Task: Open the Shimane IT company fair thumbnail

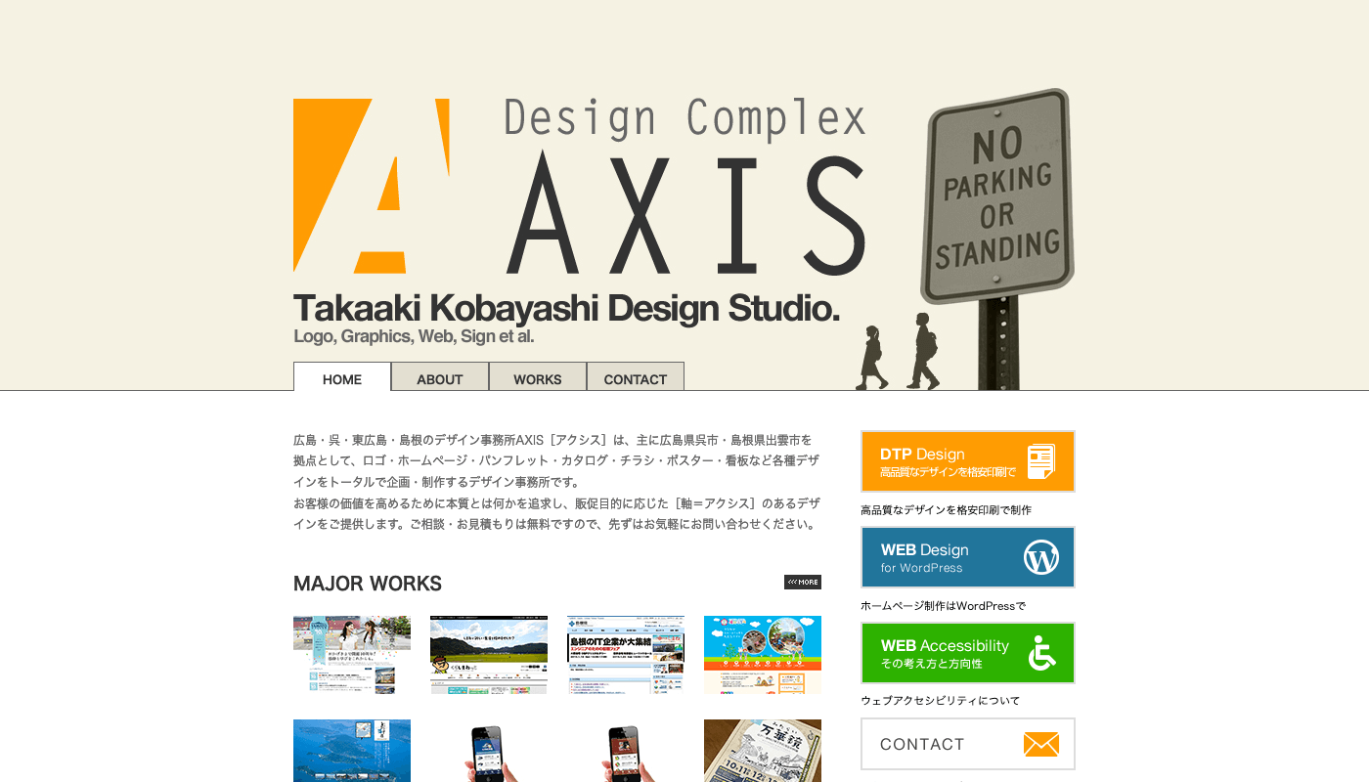Action: click(x=626, y=654)
